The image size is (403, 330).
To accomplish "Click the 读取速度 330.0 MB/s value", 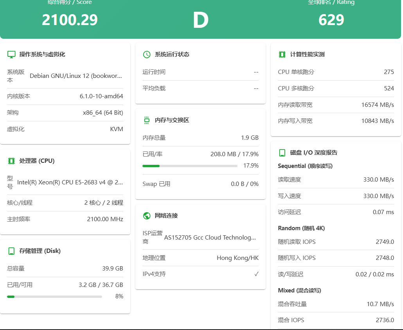I will 379,180.
